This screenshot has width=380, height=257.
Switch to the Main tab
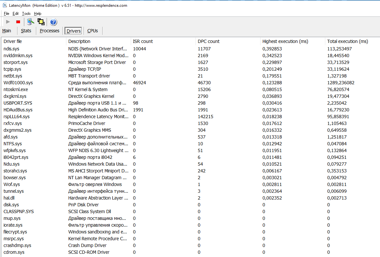6,31
